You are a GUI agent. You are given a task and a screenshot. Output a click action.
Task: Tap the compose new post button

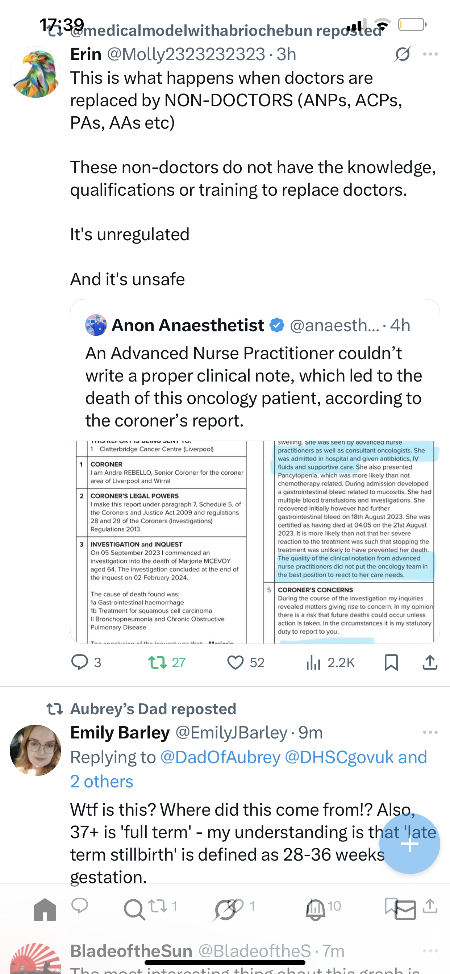pyautogui.click(x=409, y=844)
